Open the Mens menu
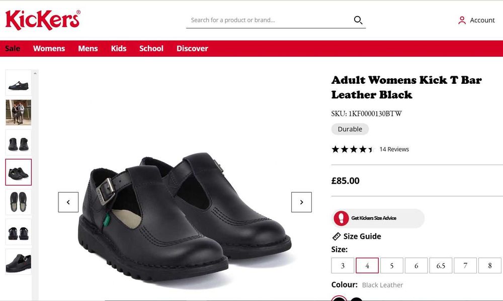This screenshot has width=503, height=301. [x=88, y=49]
